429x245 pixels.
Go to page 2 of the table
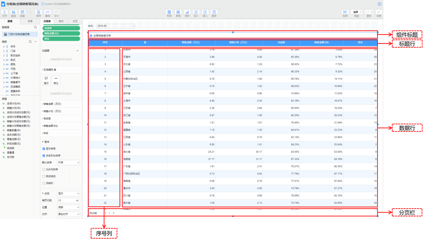coord(109,213)
